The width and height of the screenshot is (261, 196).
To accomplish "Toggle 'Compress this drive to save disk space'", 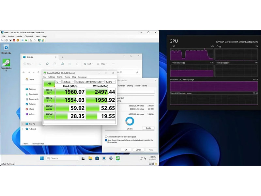I will tap(106, 137).
